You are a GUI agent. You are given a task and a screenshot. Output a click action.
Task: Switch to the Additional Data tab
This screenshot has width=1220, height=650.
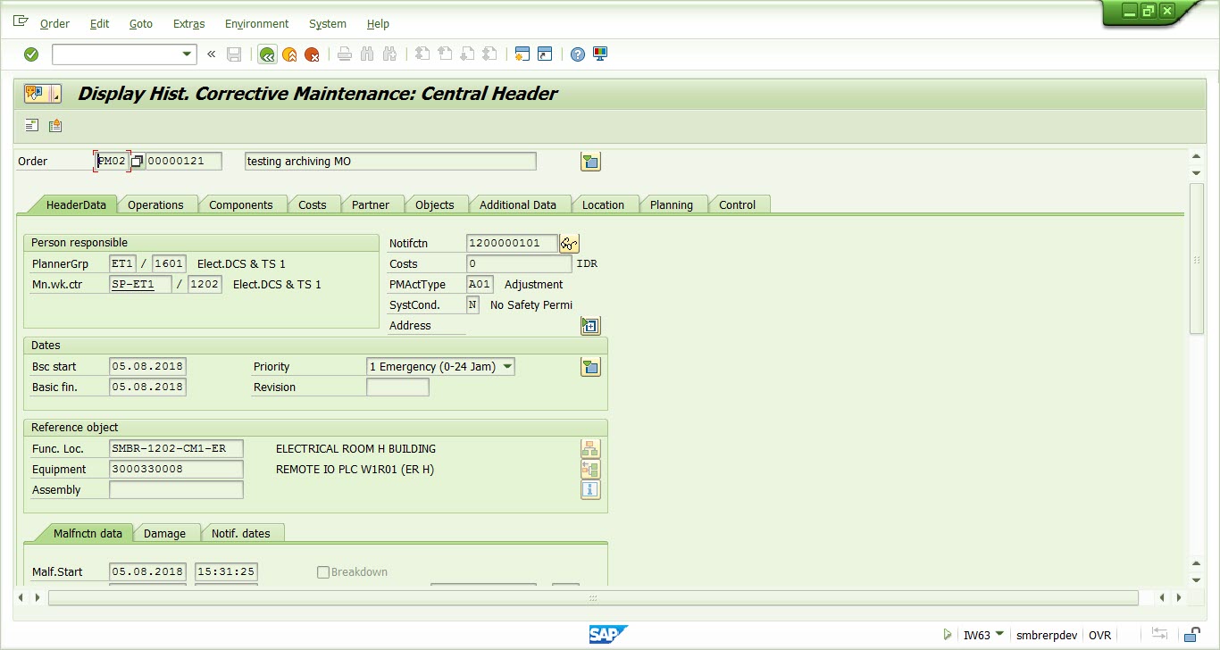click(x=518, y=204)
